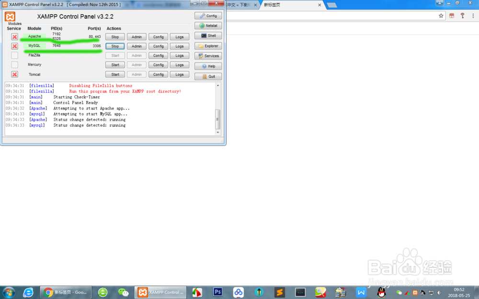The width and height of the screenshot is (479, 299).
Task: Close the 中文 « 下載 tab
Action: tap(255, 5)
